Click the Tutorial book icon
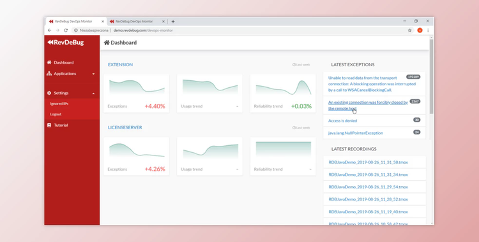The height and width of the screenshot is (242, 479). [49, 125]
